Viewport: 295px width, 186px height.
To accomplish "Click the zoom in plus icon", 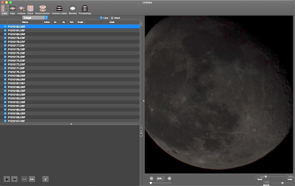I will (x=169, y=179).
